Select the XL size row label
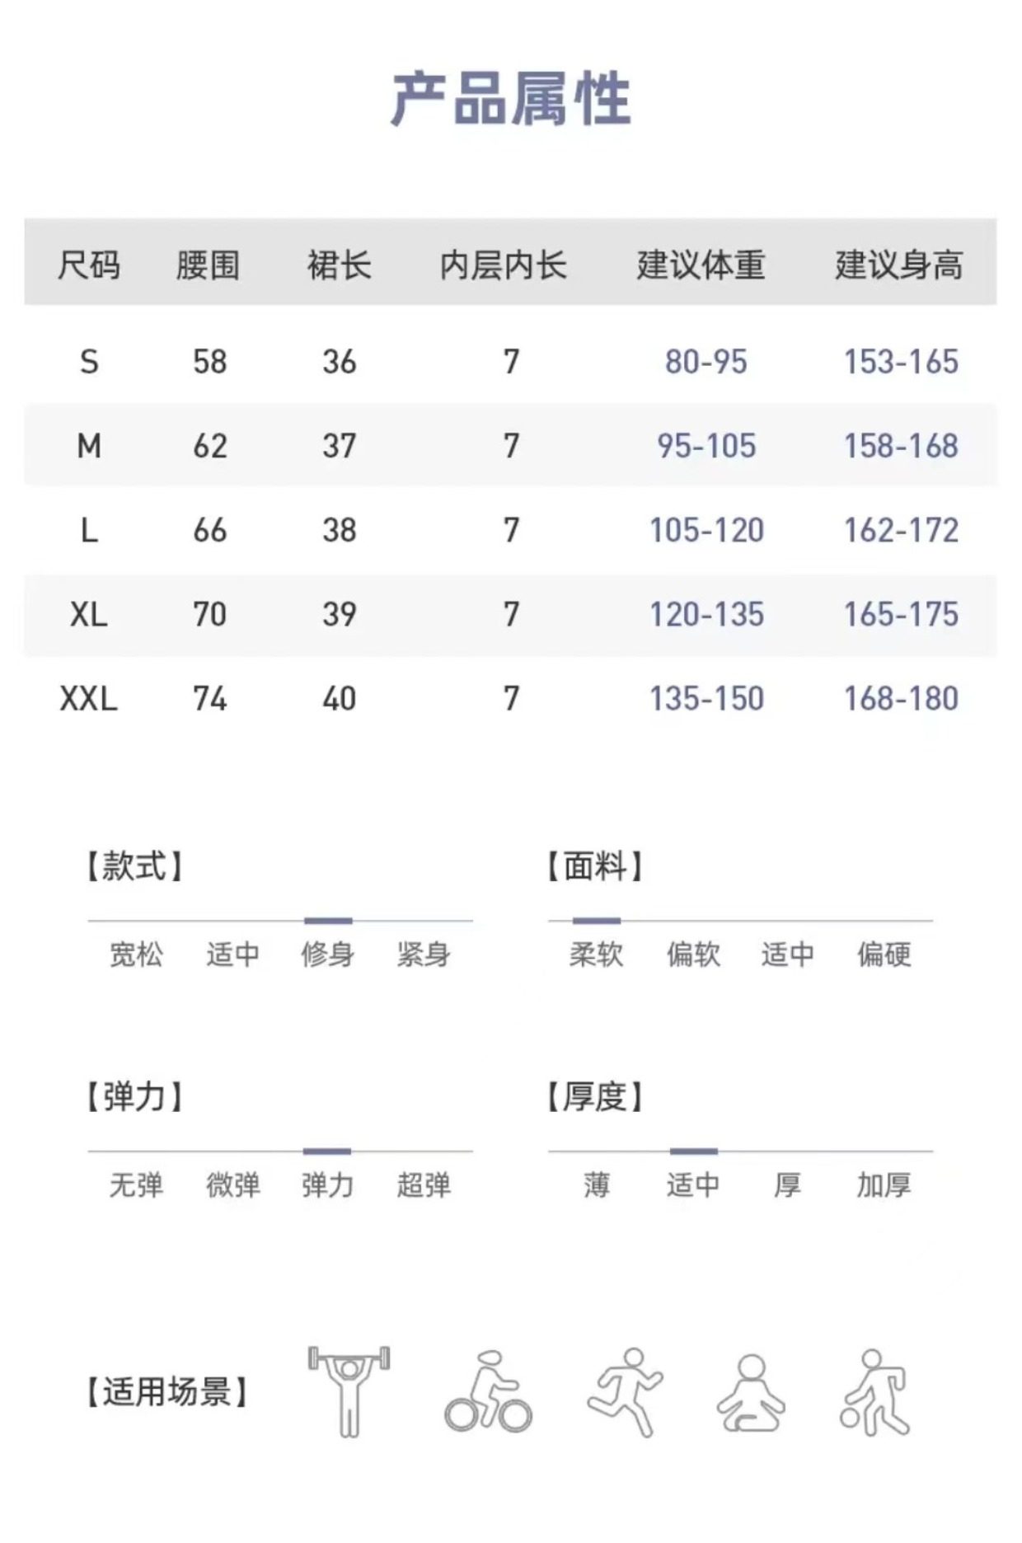This screenshot has width=1022, height=1543. [x=89, y=615]
